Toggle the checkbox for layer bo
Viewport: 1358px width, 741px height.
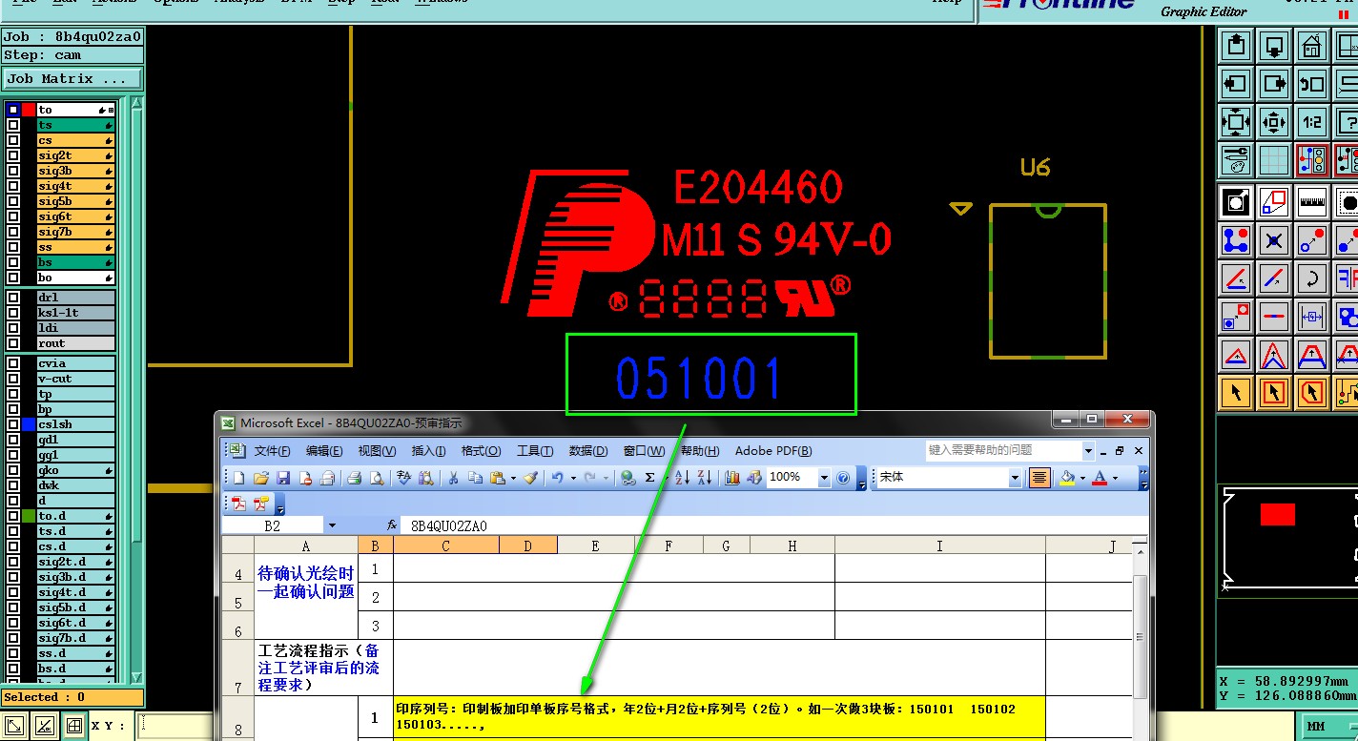(x=13, y=278)
